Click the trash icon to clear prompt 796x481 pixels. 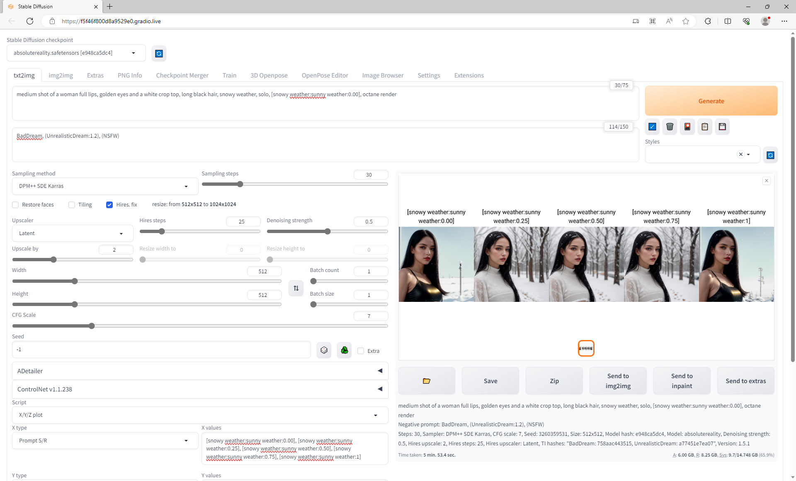[x=670, y=127]
